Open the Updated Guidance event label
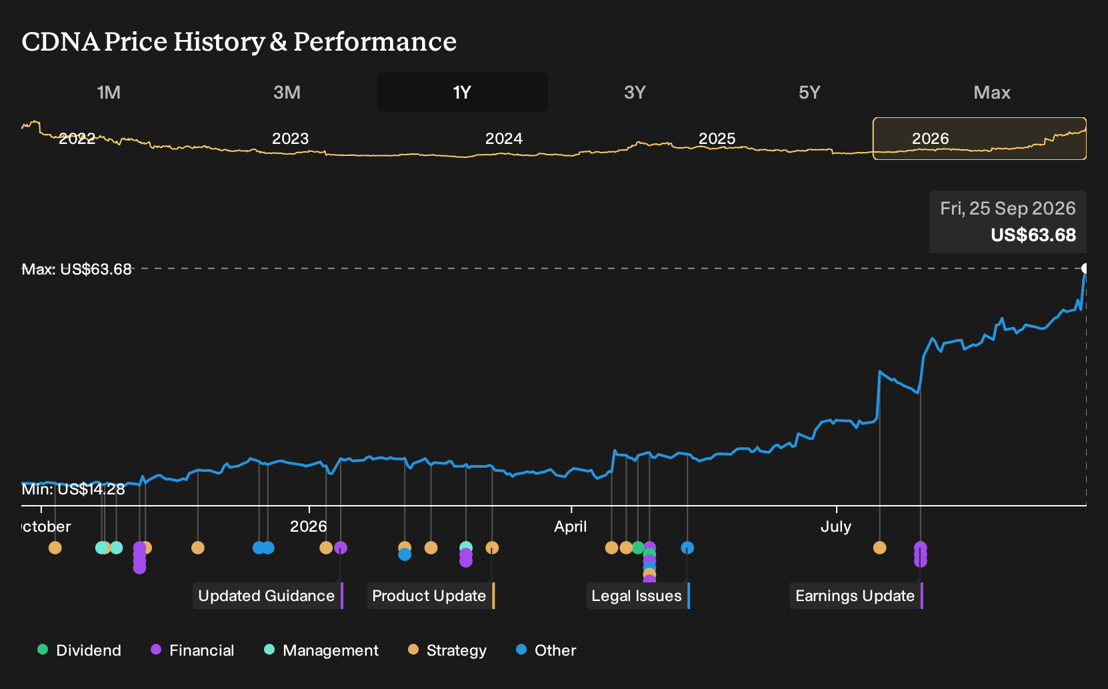This screenshot has width=1108, height=689. pyautogui.click(x=268, y=596)
